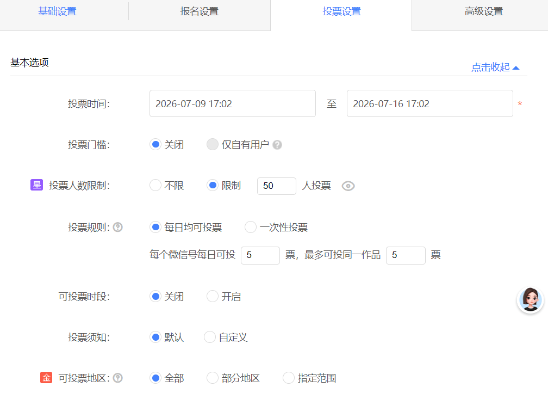The image size is (548, 393).
Task: Switch to the 高级设置 tab
Action: click(x=484, y=11)
